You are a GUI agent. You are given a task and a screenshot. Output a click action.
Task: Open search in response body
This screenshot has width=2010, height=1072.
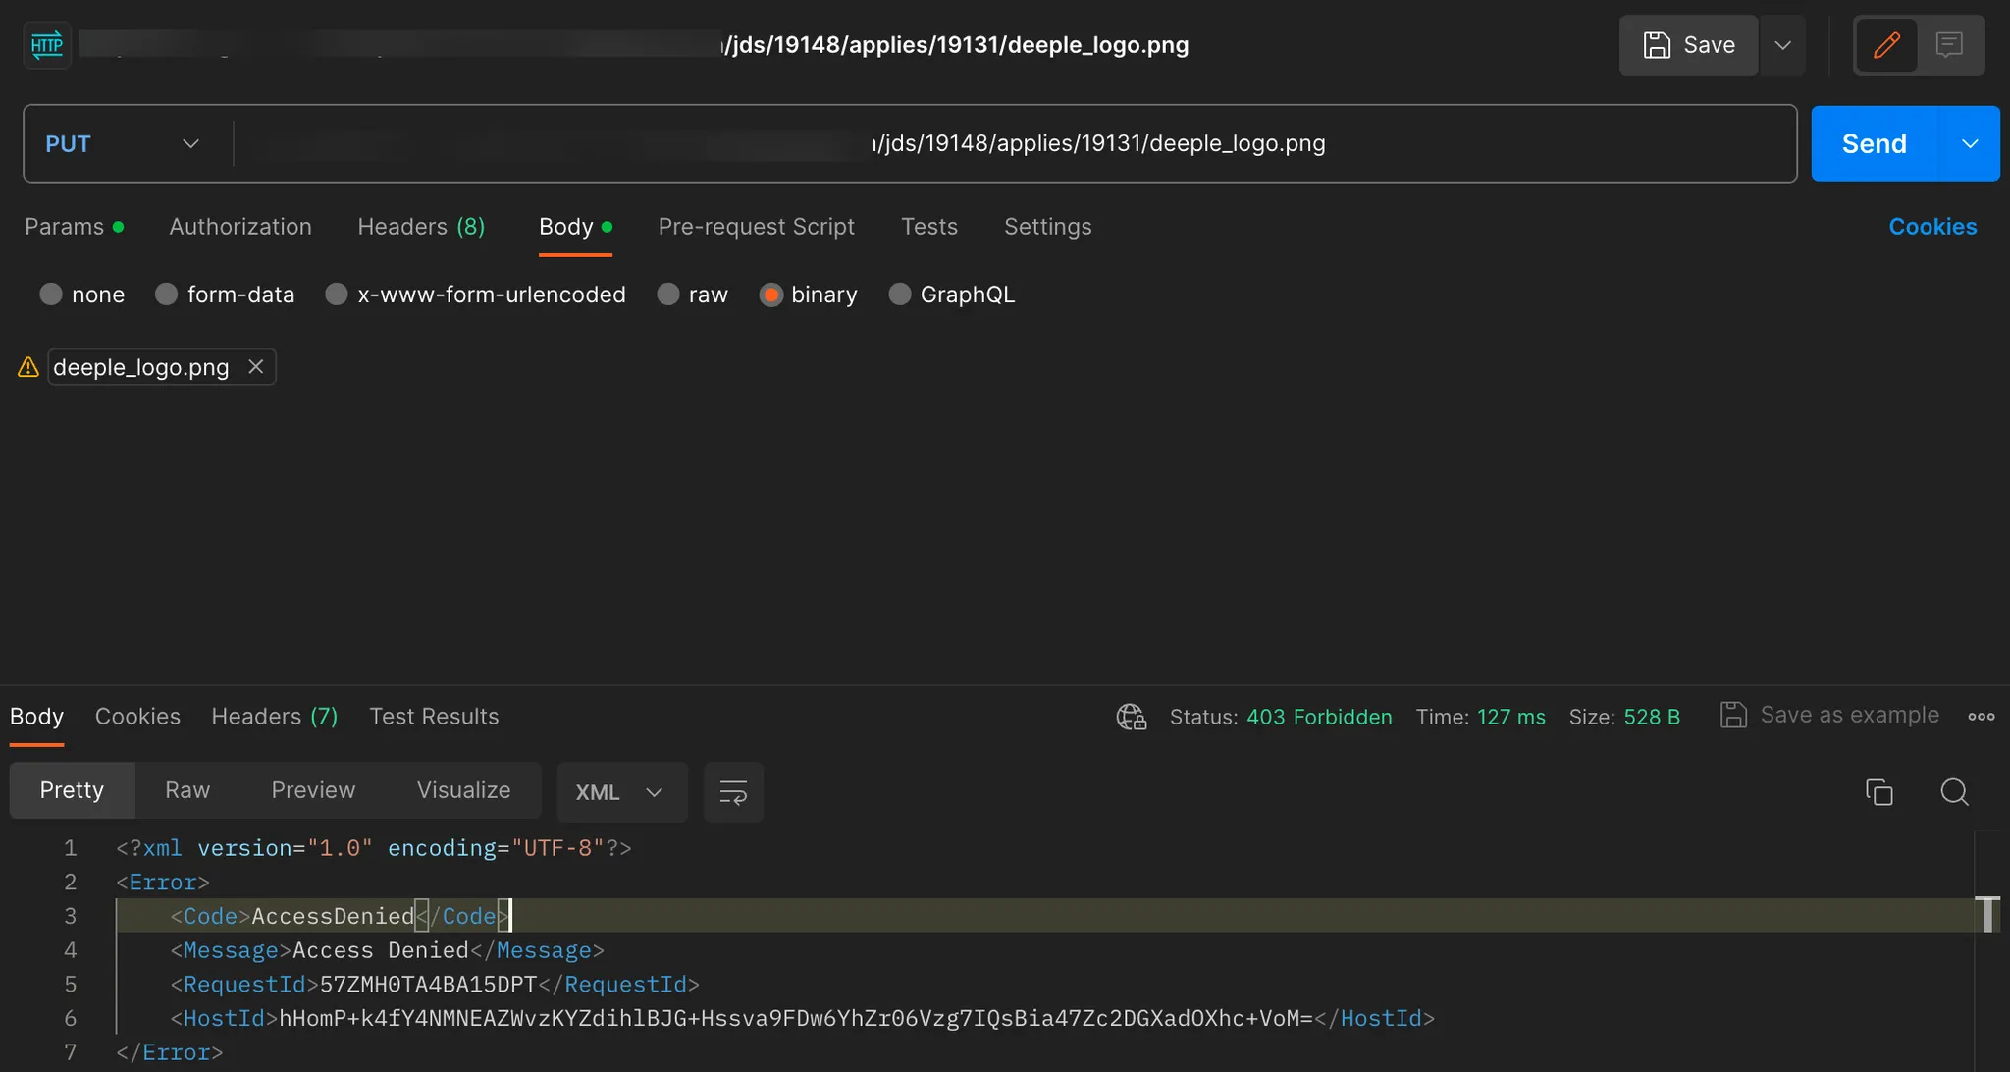coord(1954,792)
